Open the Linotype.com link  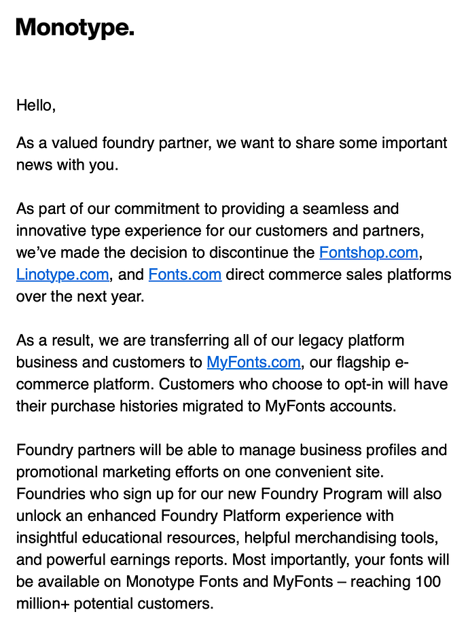click(62, 274)
